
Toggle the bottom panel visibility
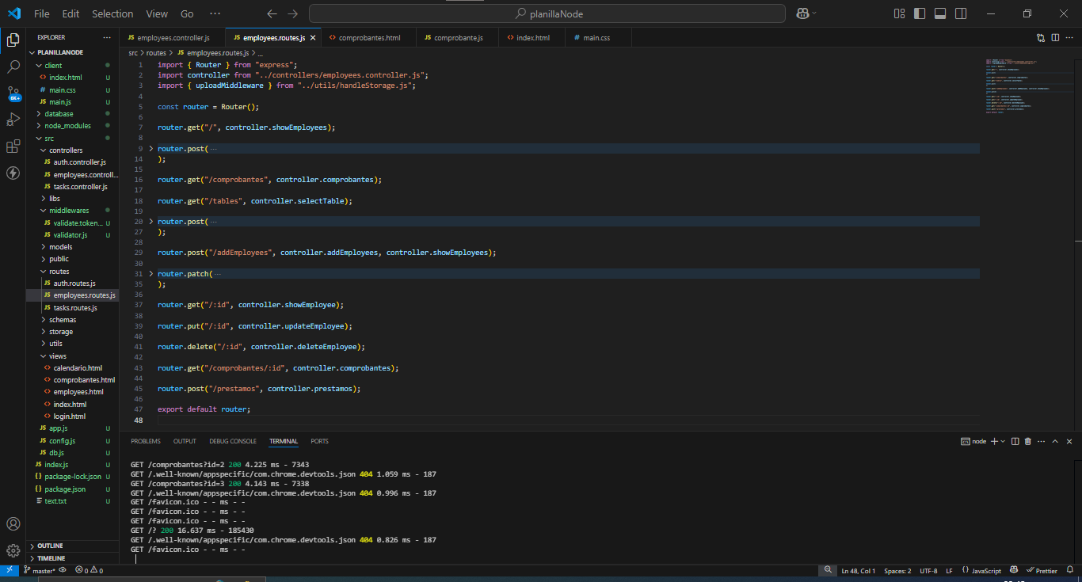click(940, 13)
